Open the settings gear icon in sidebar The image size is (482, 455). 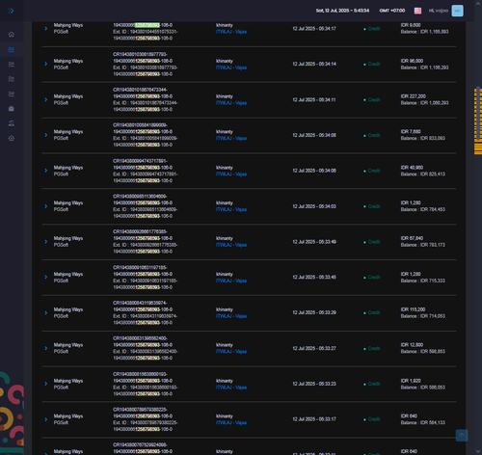coord(12,138)
